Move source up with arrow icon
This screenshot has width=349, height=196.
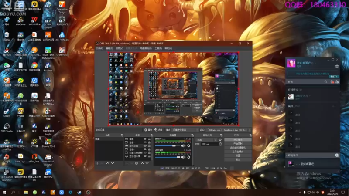coord(142,163)
